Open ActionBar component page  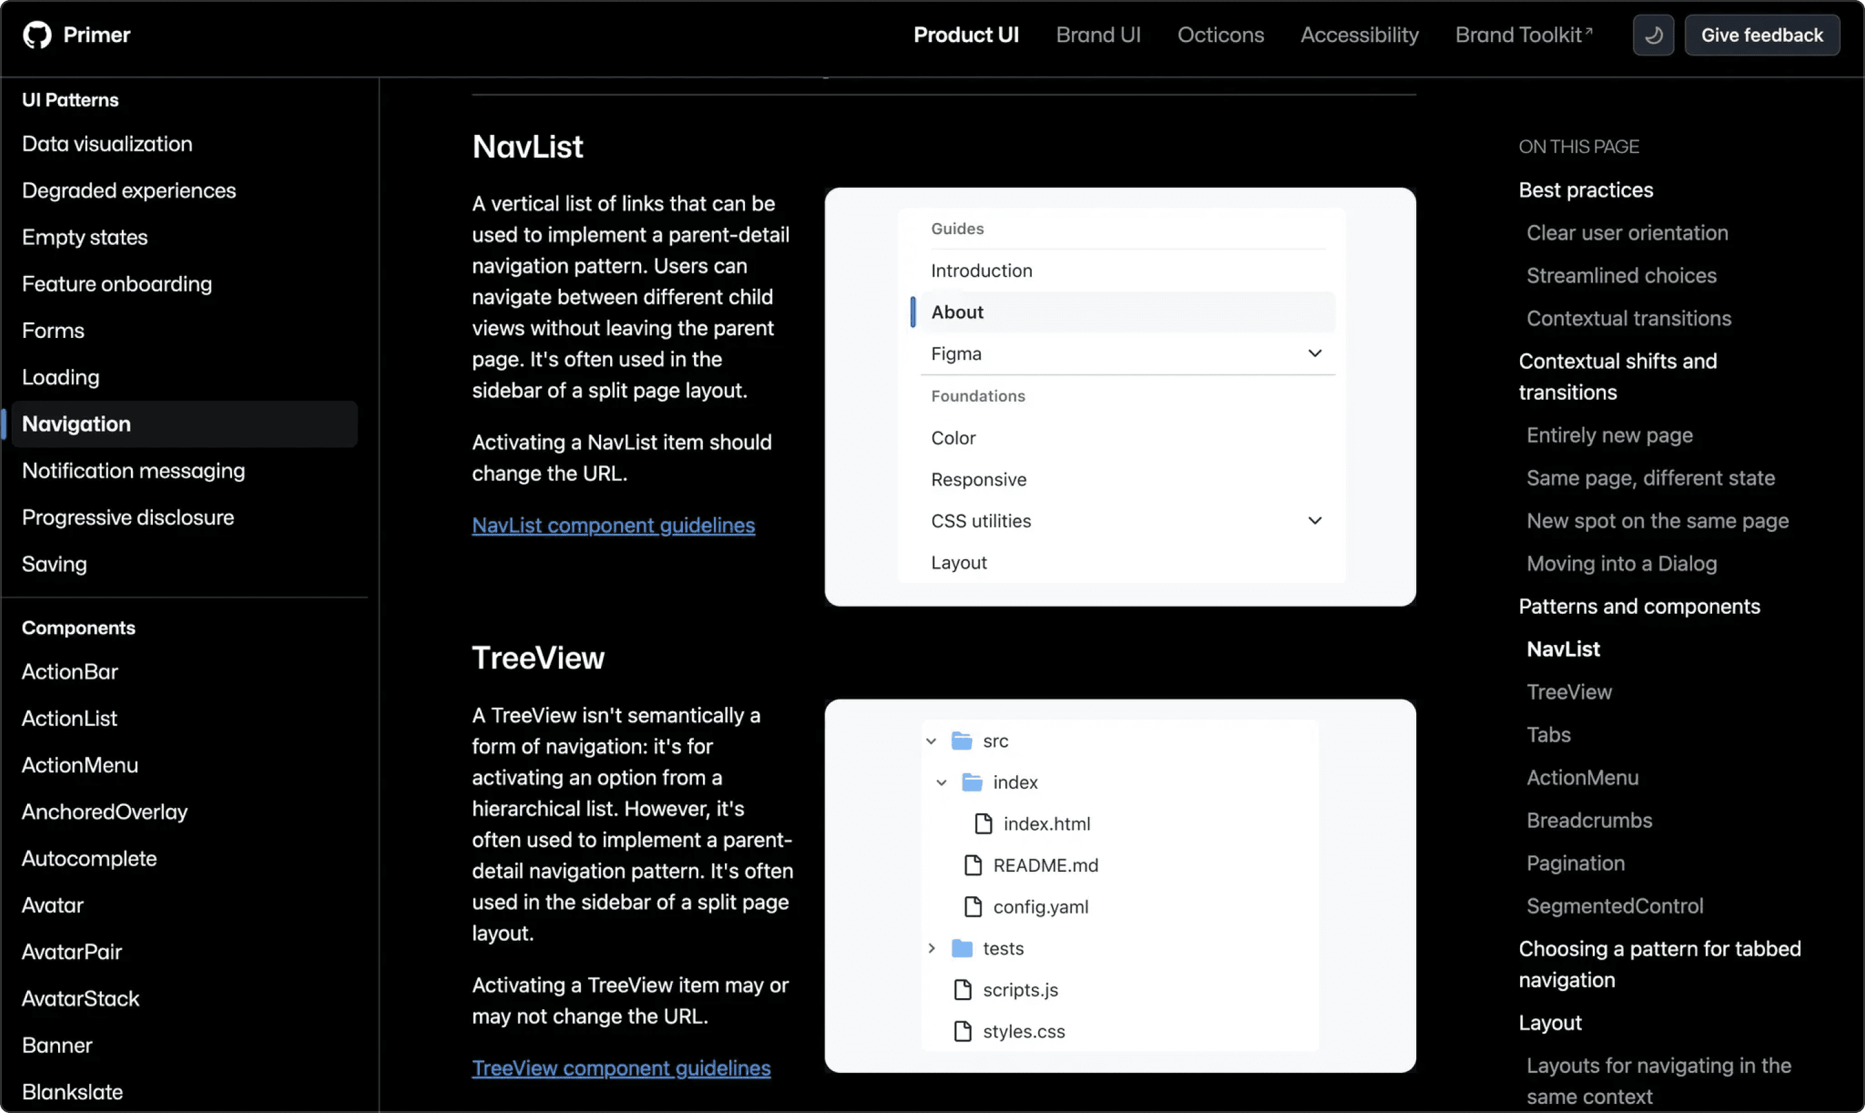[70, 672]
